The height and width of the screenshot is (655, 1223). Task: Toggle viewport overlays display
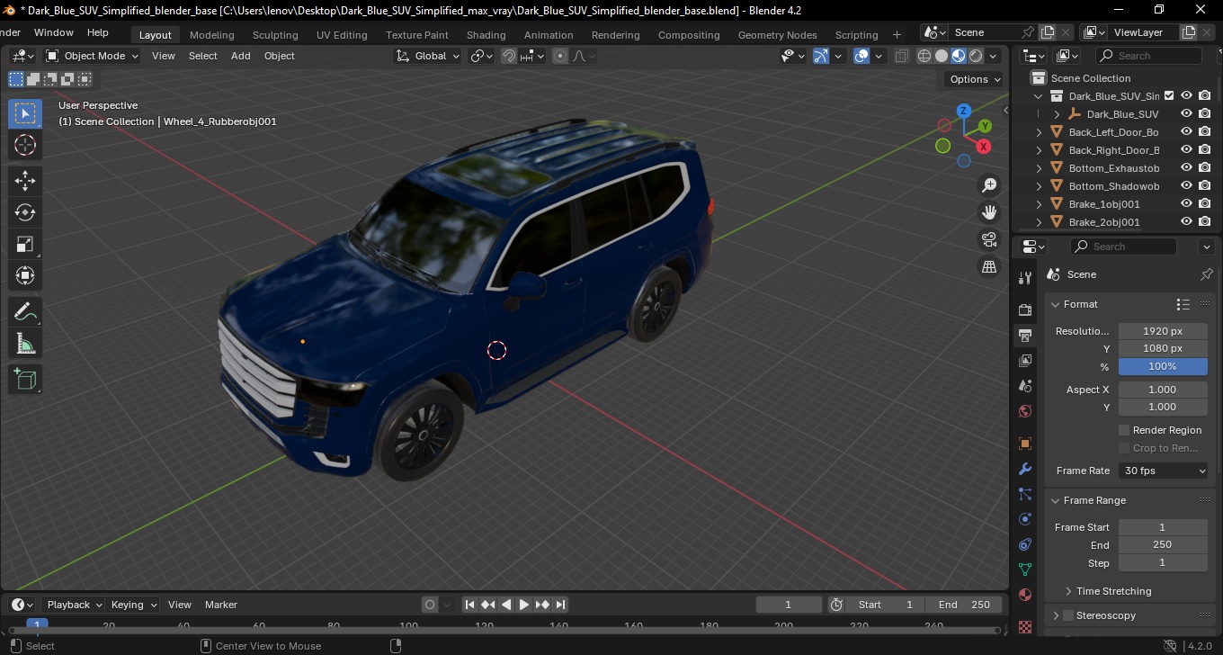click(861, 56)
